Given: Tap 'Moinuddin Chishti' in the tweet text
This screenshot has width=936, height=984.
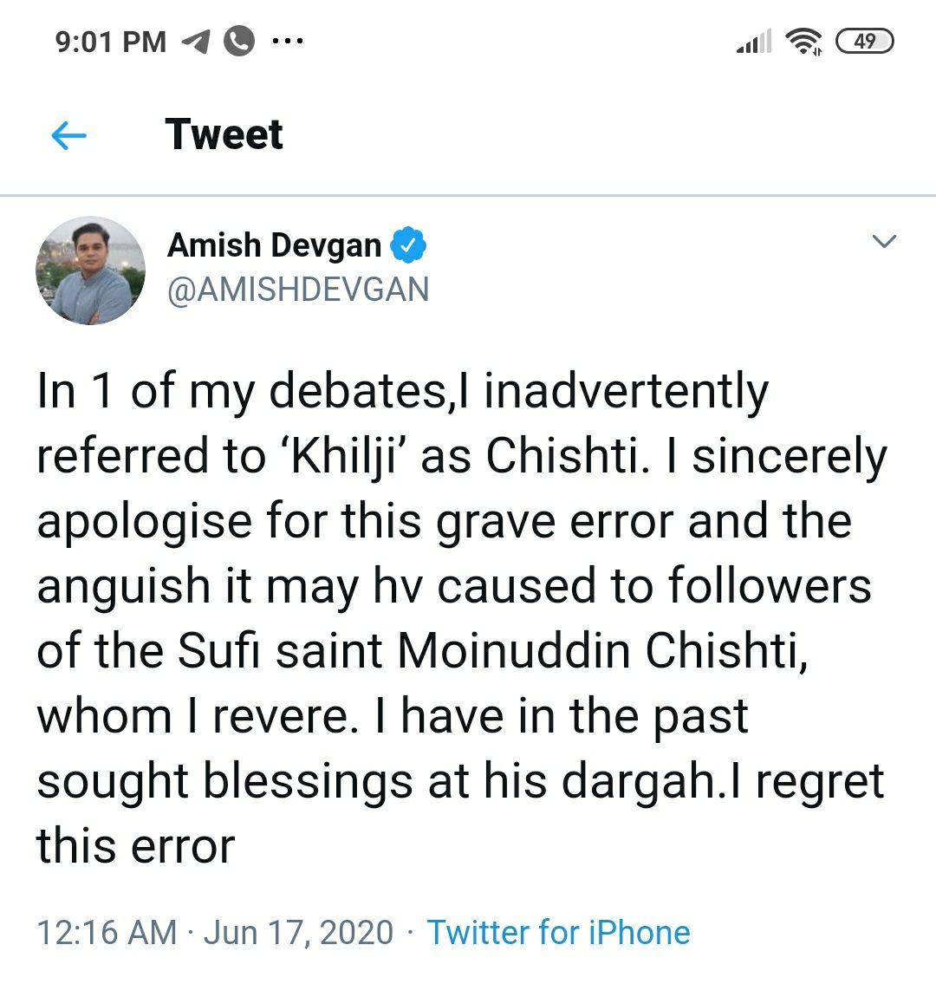Looking at the screenshot, I should [602, 652].
